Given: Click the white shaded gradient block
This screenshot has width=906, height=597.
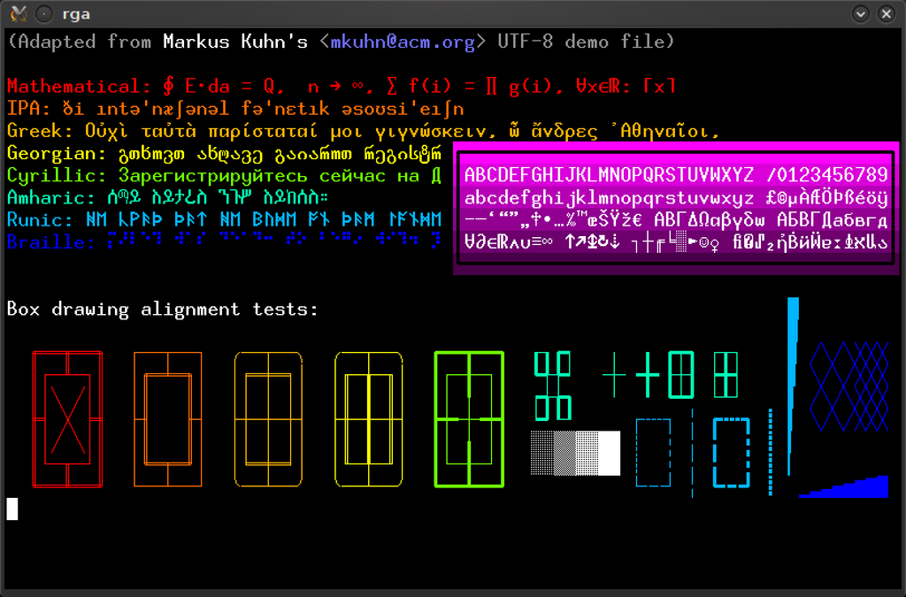Looking at the screenshot, I should (x=575, y=453).
